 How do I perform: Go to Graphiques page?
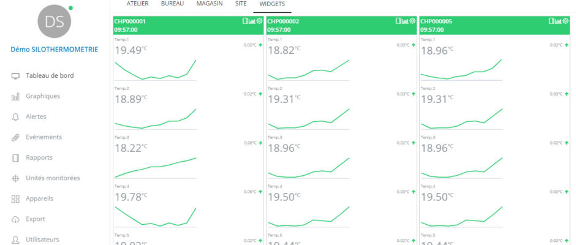pyautogui.click(x=43, y=96)
